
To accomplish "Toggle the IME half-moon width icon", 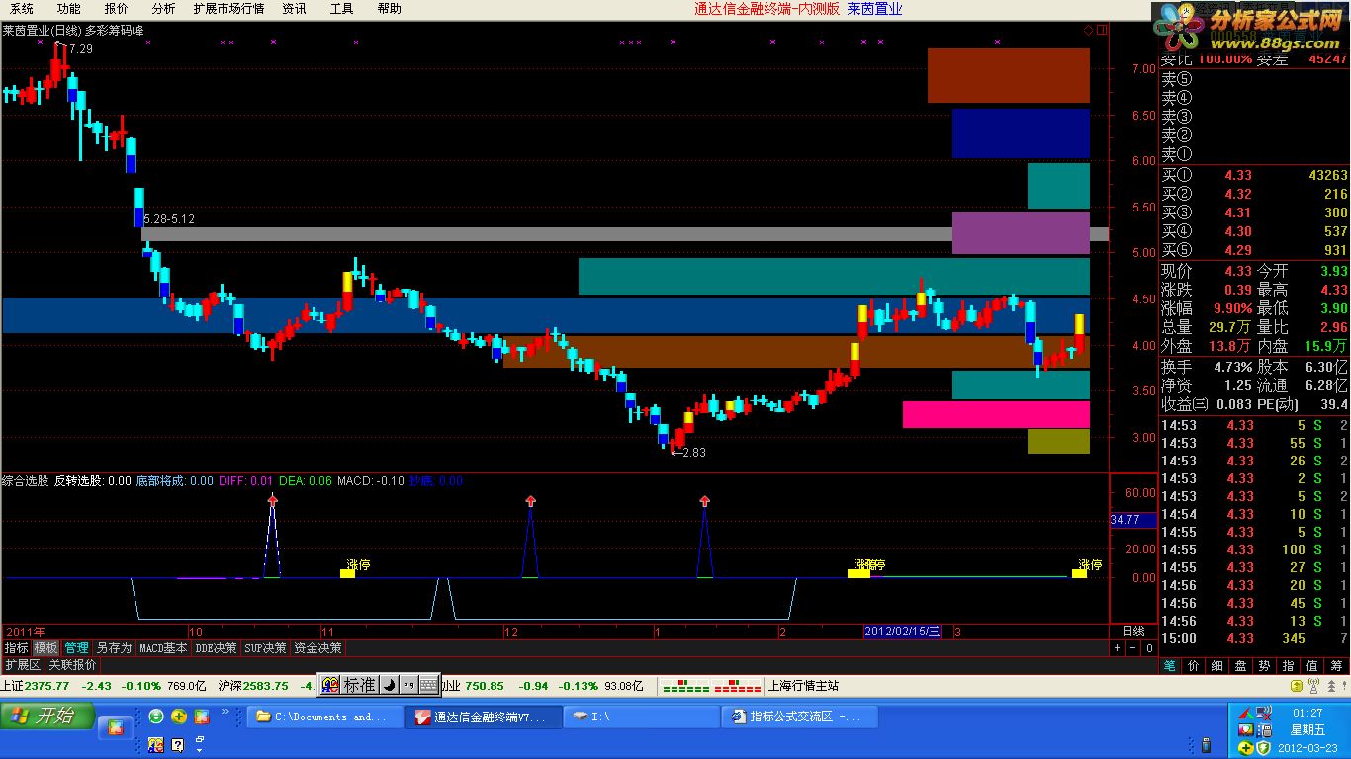I will (x=389, y=685).
